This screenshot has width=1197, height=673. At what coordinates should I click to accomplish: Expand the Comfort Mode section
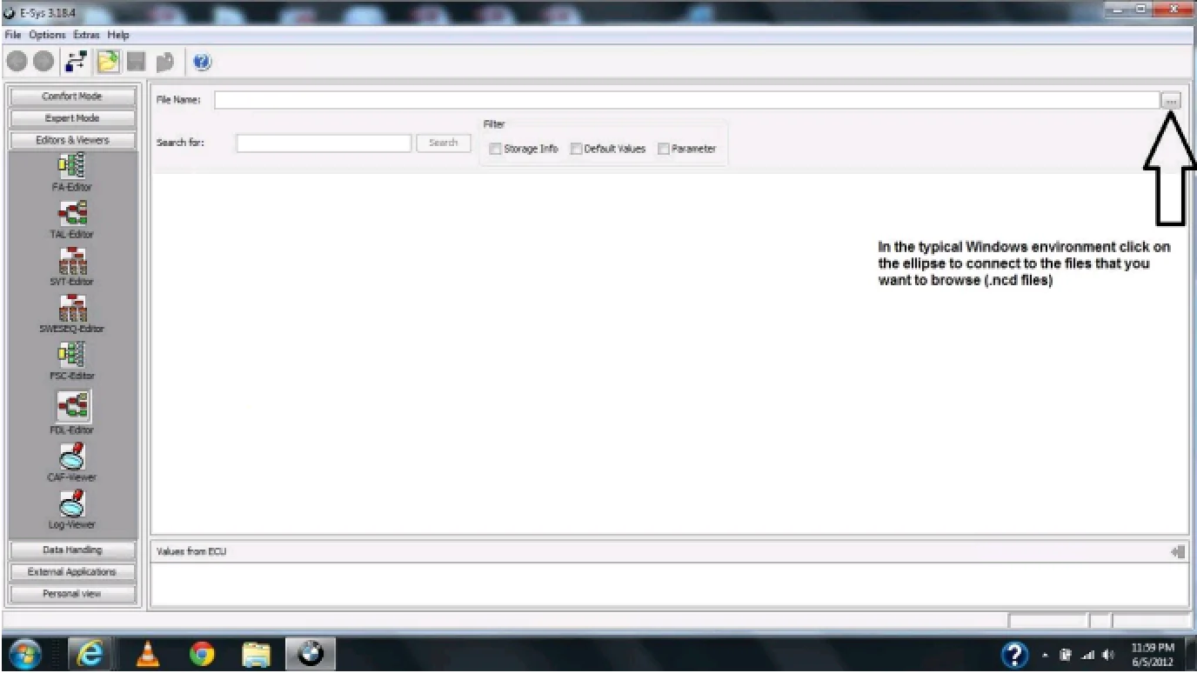72,97
